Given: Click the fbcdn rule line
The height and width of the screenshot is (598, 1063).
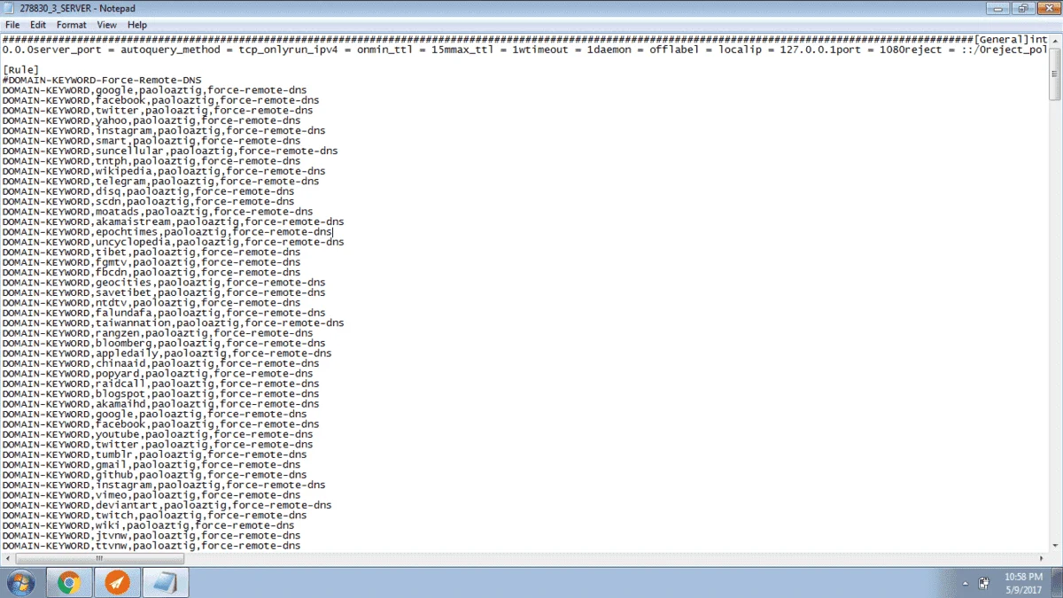Looking at the screenshot, I should [x=151, y=272].
